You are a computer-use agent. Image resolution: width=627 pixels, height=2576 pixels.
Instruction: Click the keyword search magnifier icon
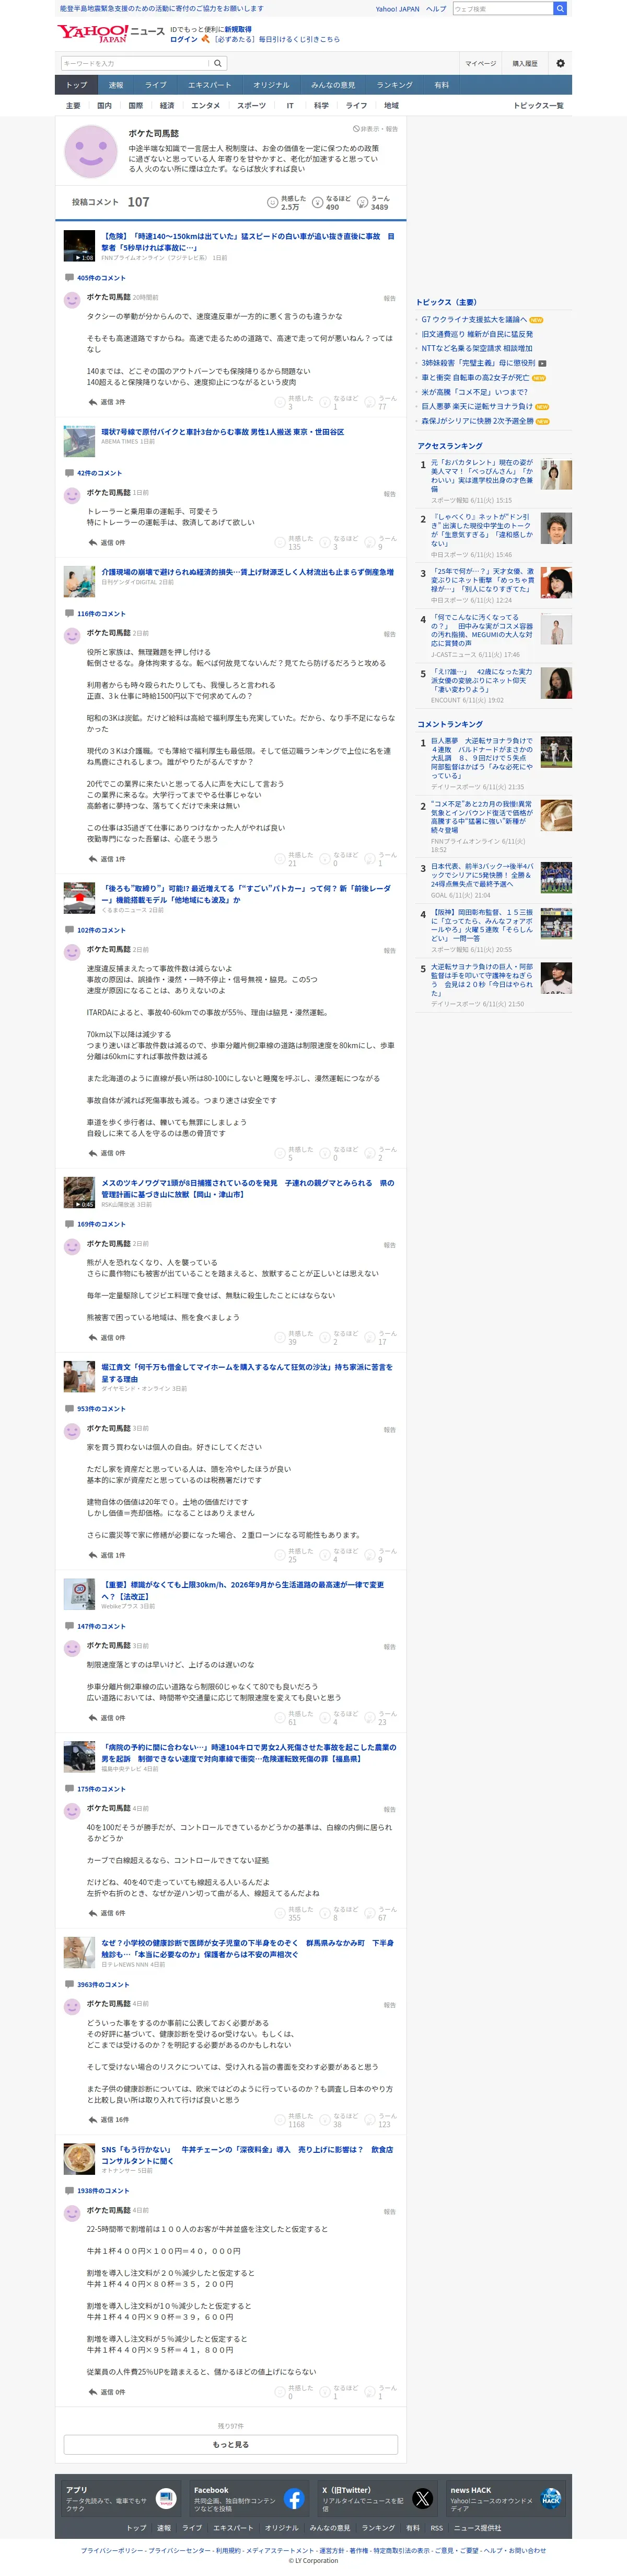[218, 63]
